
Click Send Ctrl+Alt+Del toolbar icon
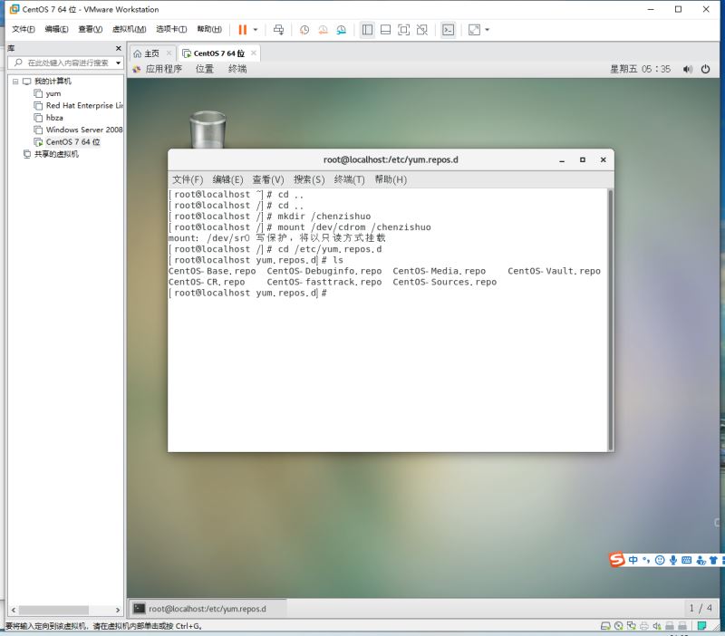tap(278, 30)
